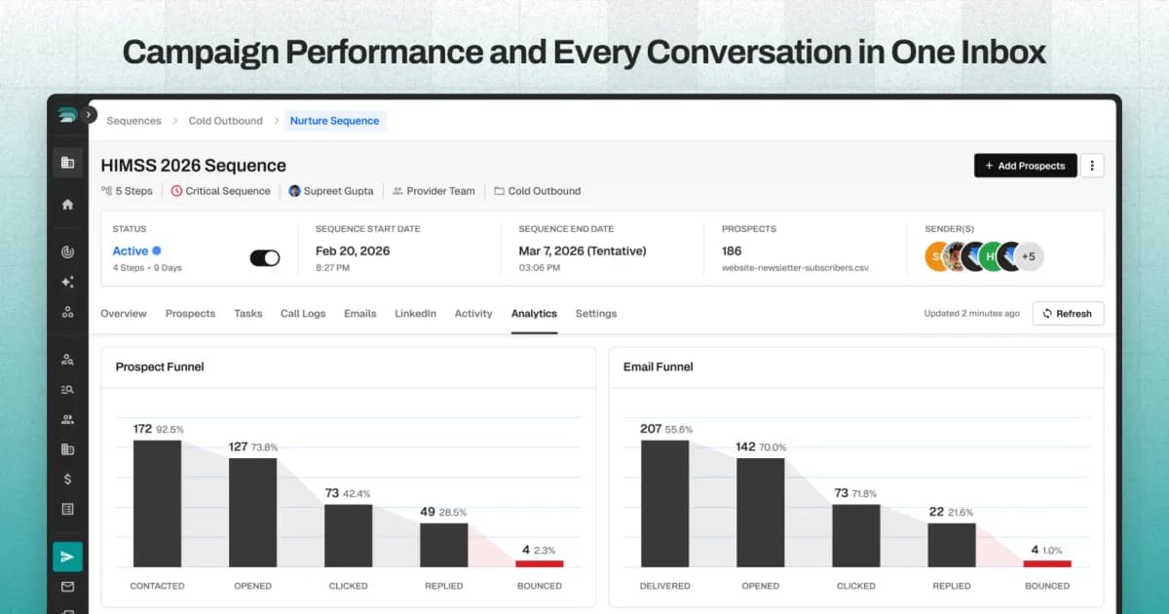Open the target radar icon in sidebar

67,251
